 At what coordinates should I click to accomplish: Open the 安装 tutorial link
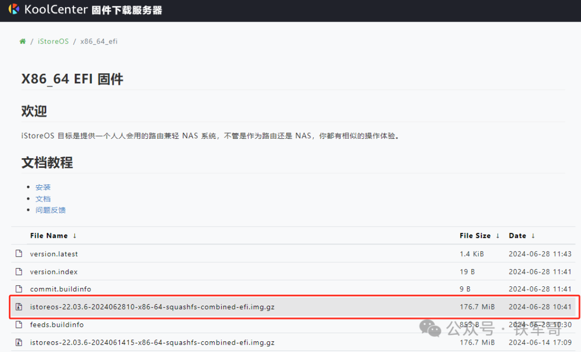coord(43,187)
